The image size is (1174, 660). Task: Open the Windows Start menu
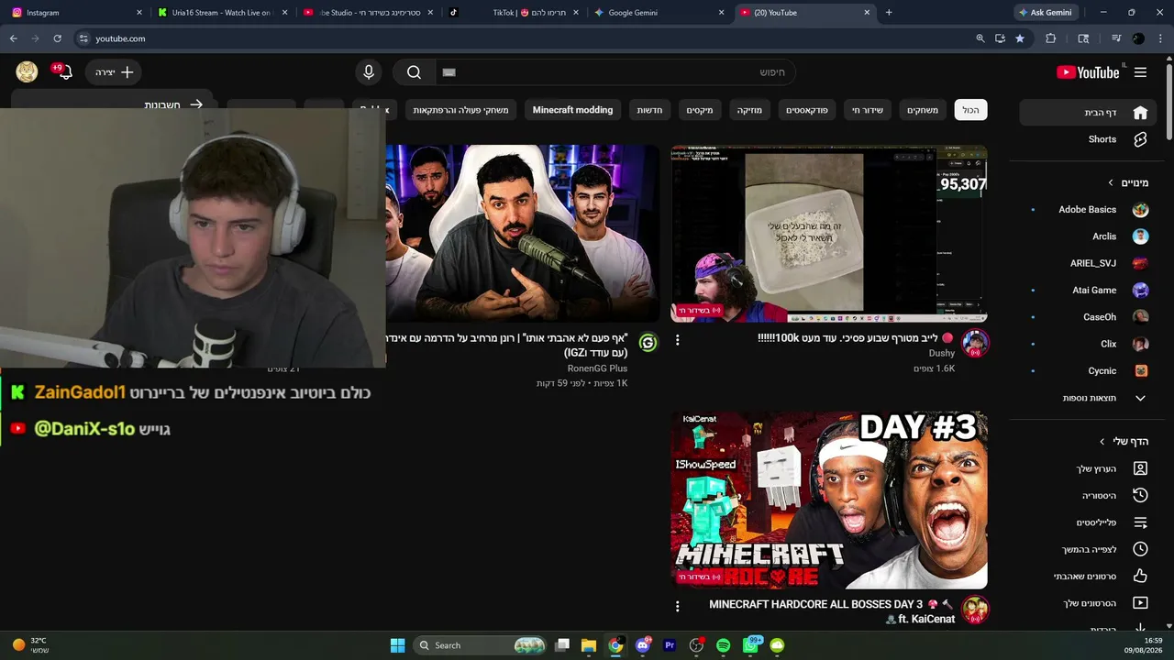[397, 645]
